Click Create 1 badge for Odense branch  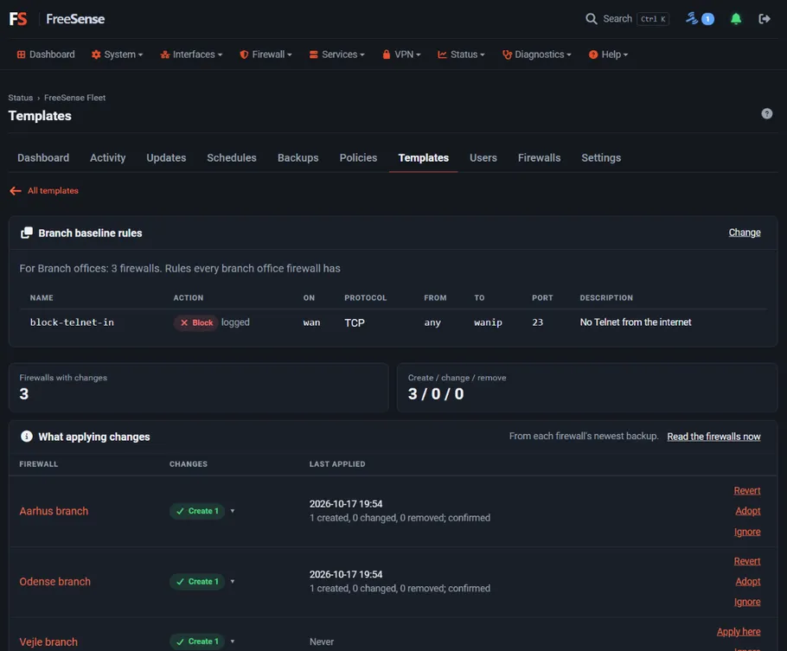click(x=197, y=582)
